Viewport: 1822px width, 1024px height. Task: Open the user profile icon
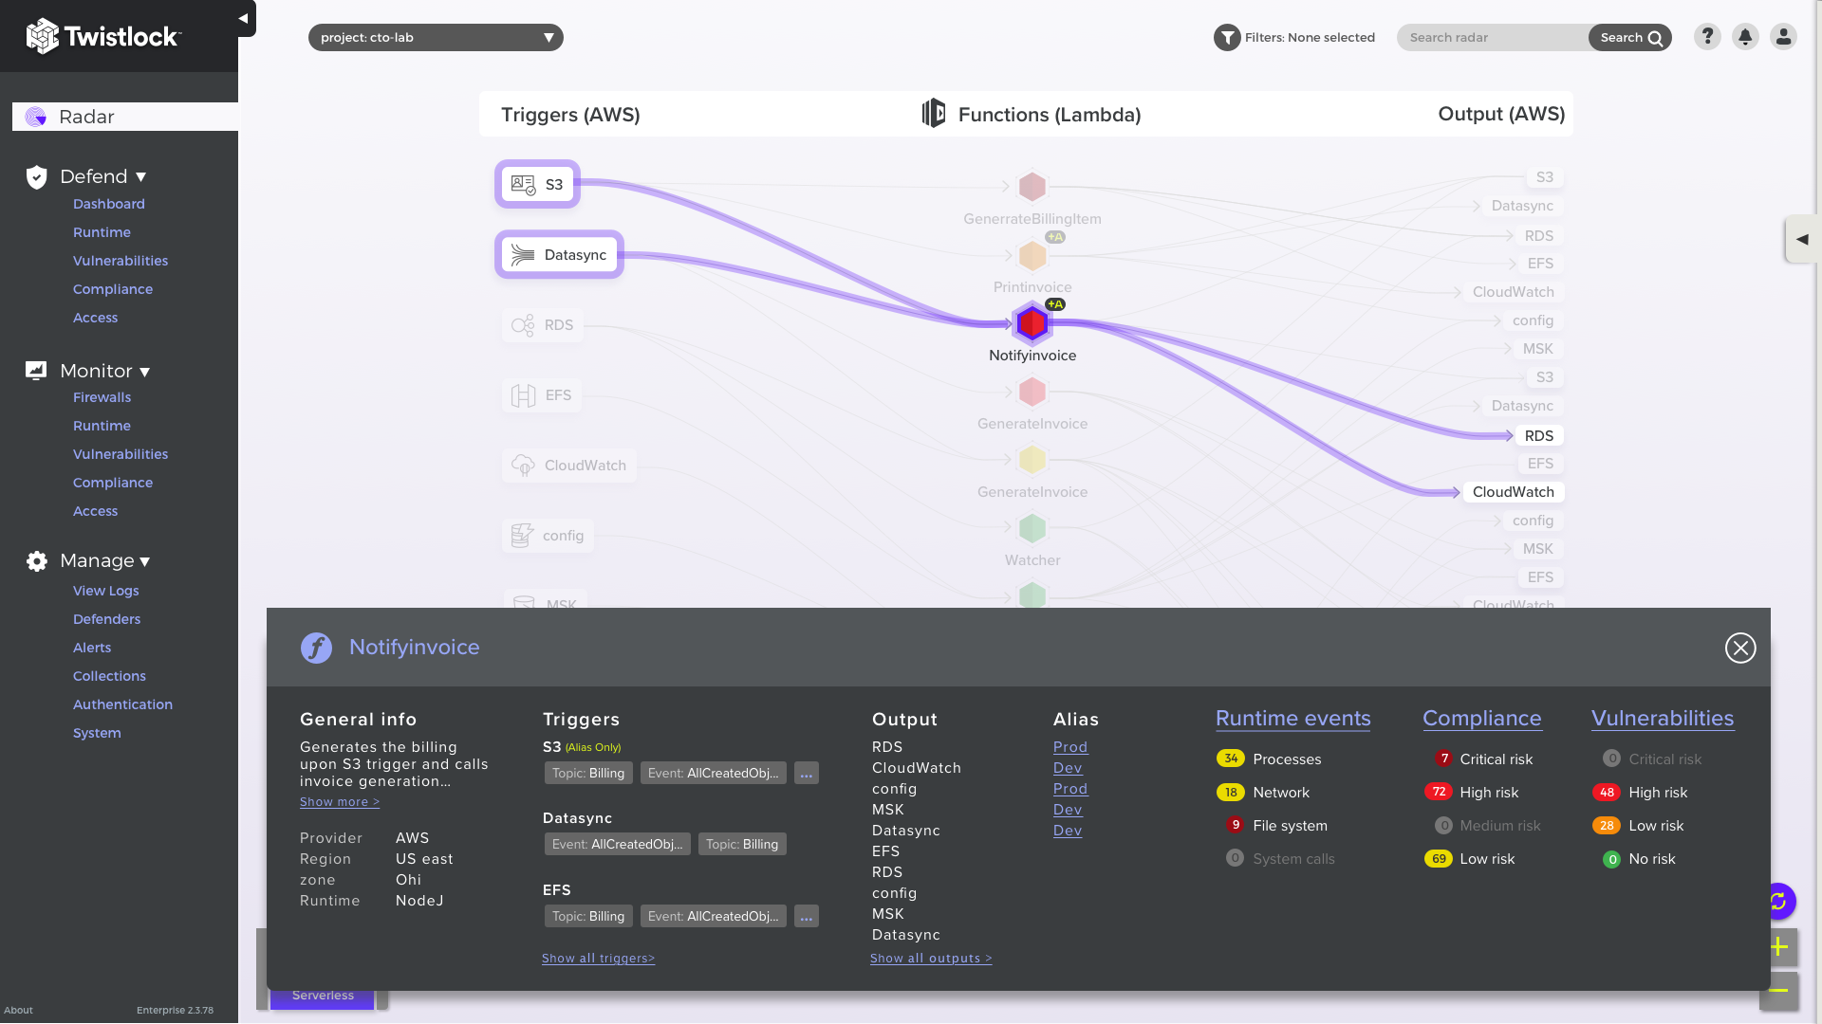(x=1783, y=37)
